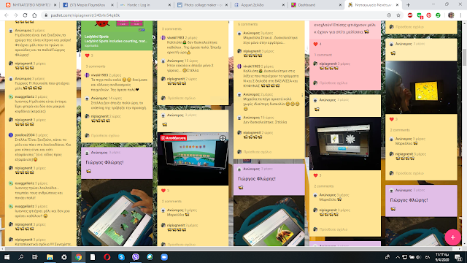467x263 pixels.
Task: Open a new browser tab
Action: click(x=408, y=5)
